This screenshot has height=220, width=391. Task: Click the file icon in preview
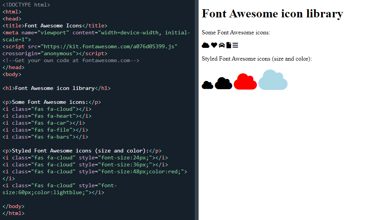[229, 45]
